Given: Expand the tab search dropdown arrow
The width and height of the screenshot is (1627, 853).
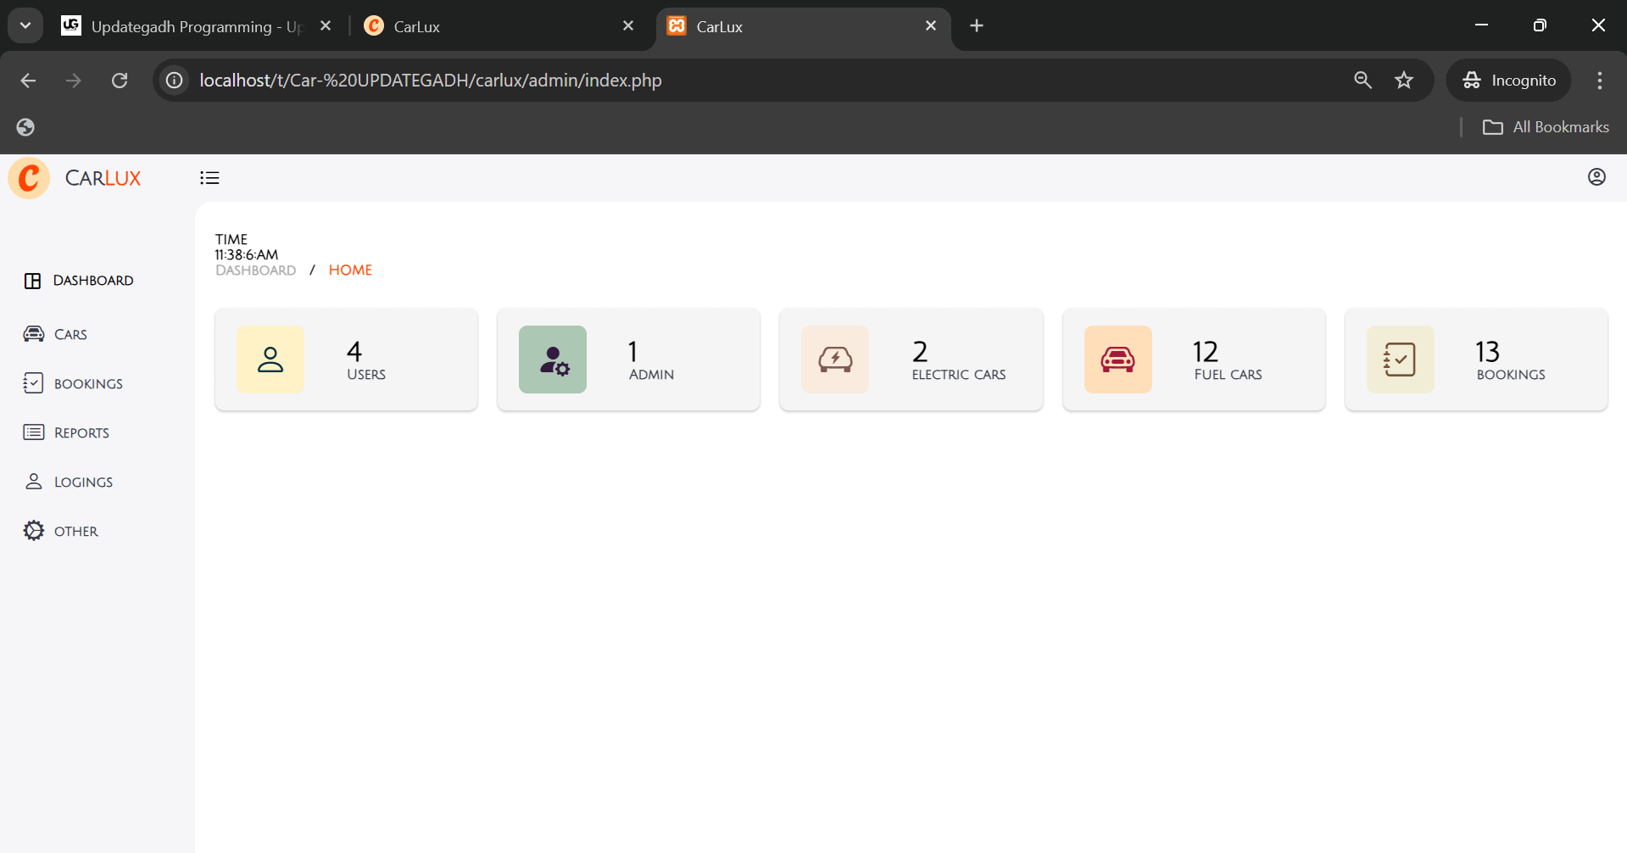Looking at the screenshot, I should coord(25,25).
